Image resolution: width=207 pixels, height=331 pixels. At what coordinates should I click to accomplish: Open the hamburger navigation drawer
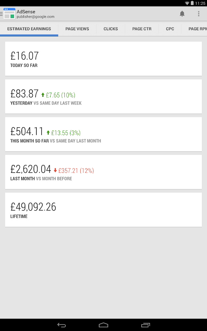click(1, 14)
